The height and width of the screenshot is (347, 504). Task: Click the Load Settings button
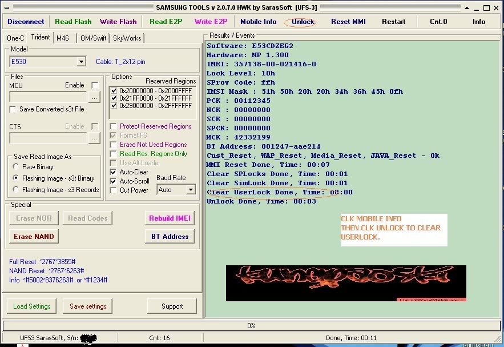click(x=31, y=306)
